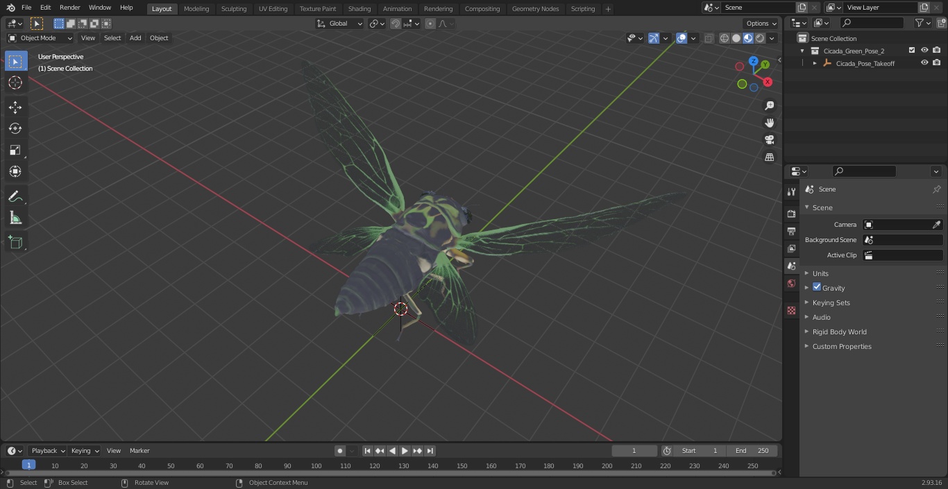Screen dimensions: 948x489
Task: Open the World properties tab
Action: tap(791, 283)
